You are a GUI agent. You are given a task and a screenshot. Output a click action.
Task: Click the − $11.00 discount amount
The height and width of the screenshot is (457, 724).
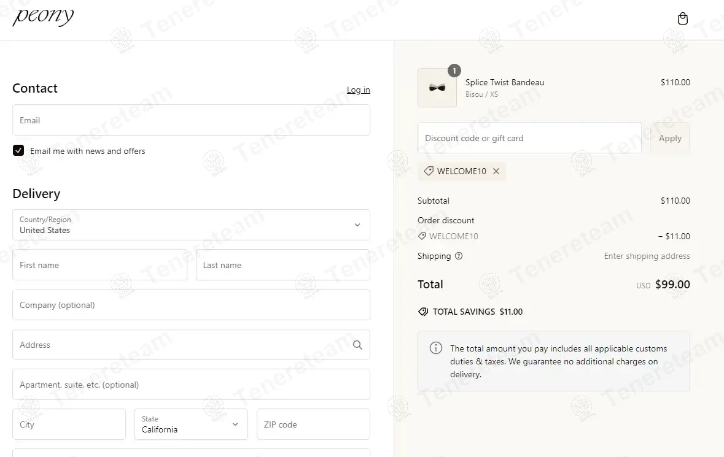pos(674,236)
